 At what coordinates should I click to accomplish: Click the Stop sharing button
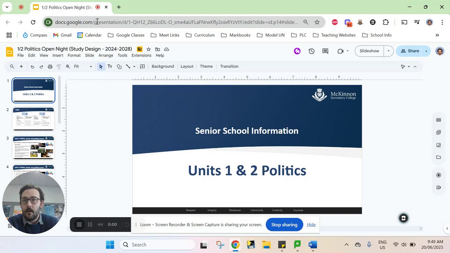click(284, 225)
